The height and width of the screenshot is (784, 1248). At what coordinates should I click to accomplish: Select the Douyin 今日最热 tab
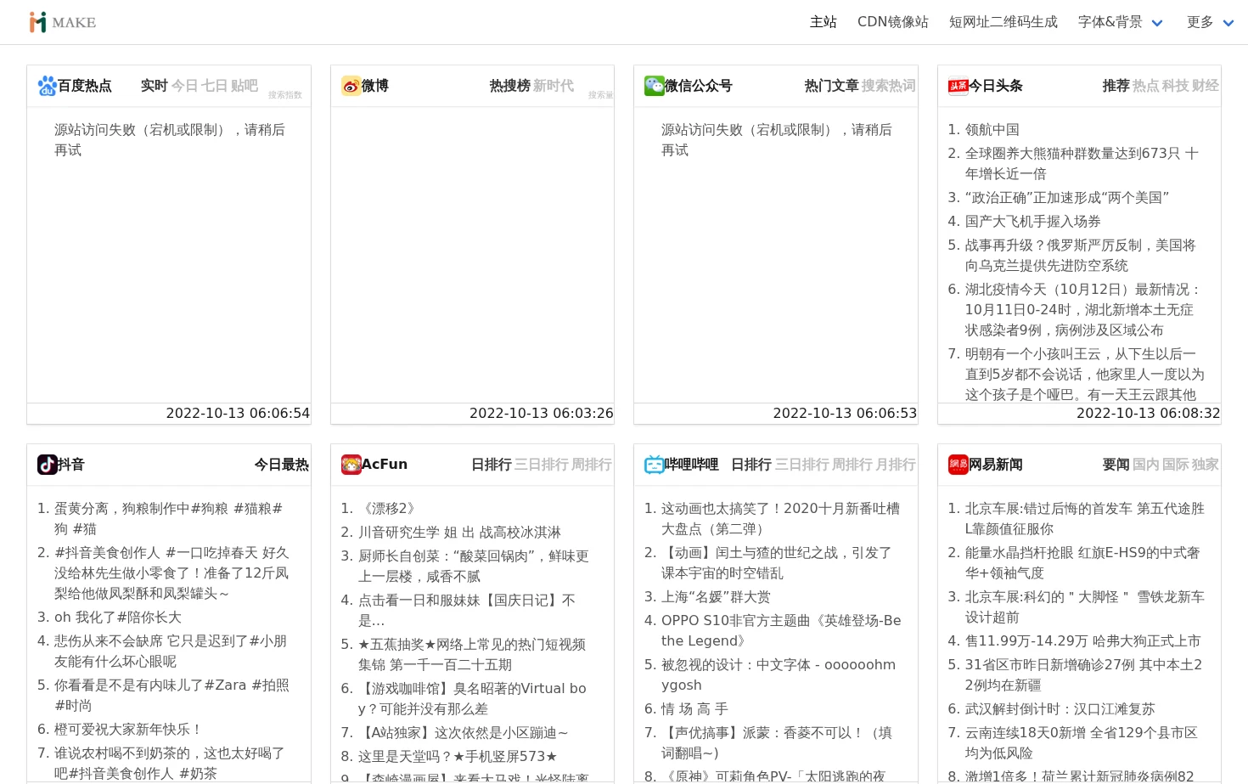click(282, 465)
